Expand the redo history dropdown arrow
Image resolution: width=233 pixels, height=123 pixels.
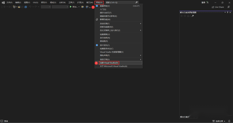coord(38,7)
